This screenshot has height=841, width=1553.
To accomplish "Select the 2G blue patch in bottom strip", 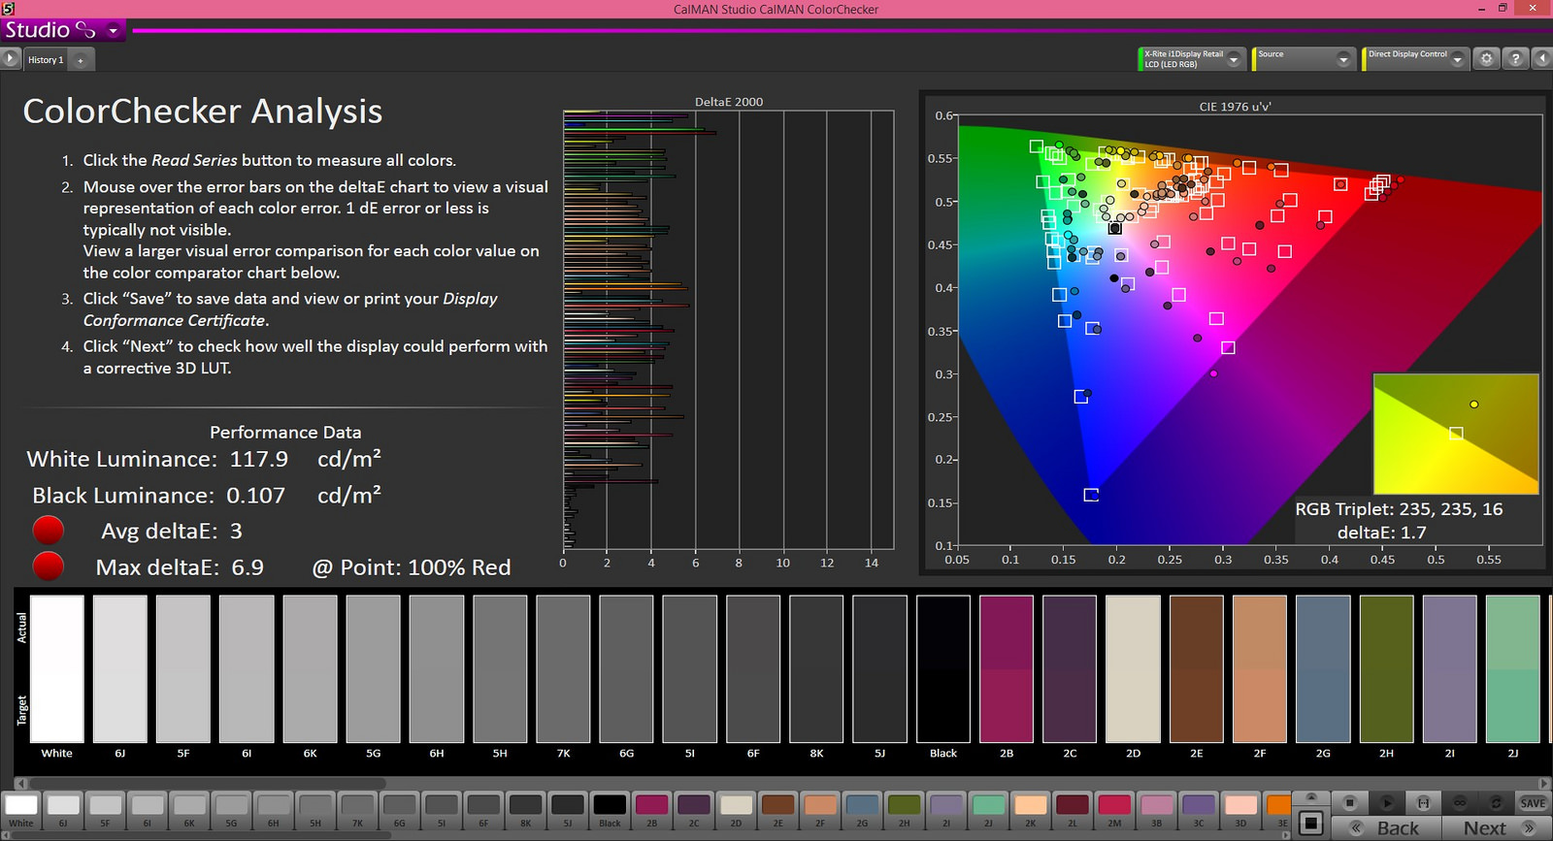I will tap(862, 810).
